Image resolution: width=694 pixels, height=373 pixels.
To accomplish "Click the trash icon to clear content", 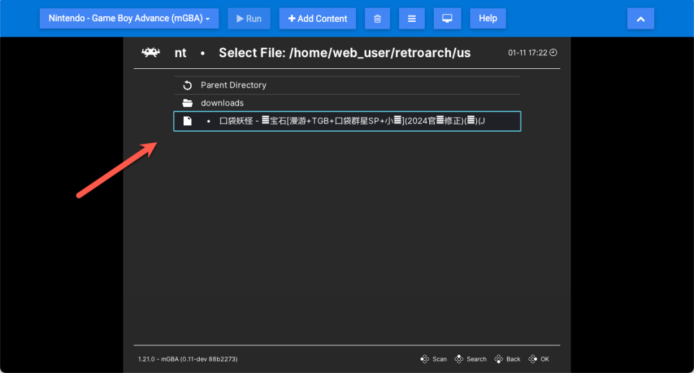I will [x=377, y=18].
